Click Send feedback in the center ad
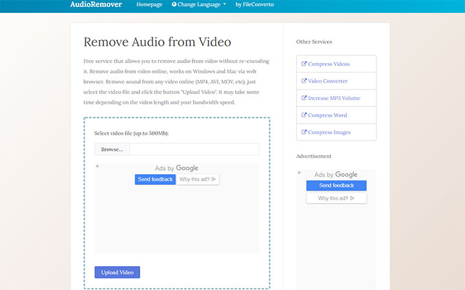The height and width of the screenshot is (290, 465). 155,179
